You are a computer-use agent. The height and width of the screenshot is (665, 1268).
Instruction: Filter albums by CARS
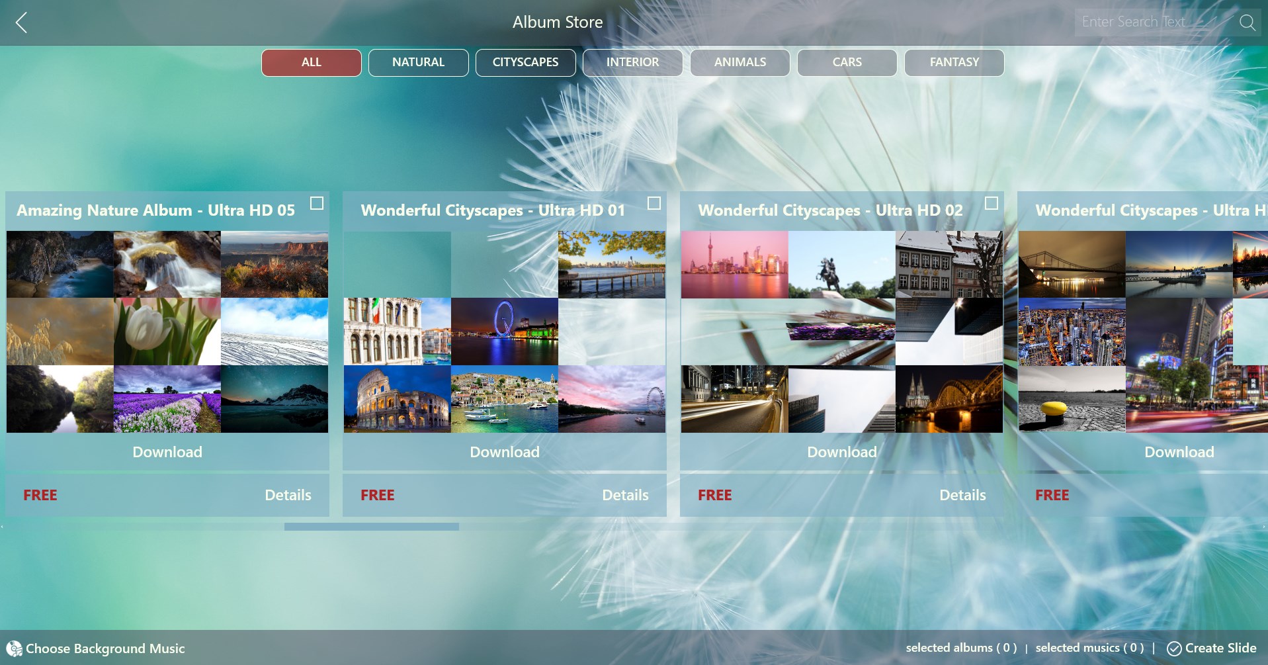(x=847, y=63)
